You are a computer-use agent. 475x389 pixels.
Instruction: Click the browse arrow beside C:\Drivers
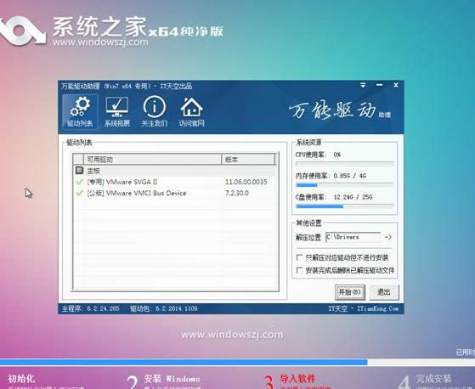388,237
